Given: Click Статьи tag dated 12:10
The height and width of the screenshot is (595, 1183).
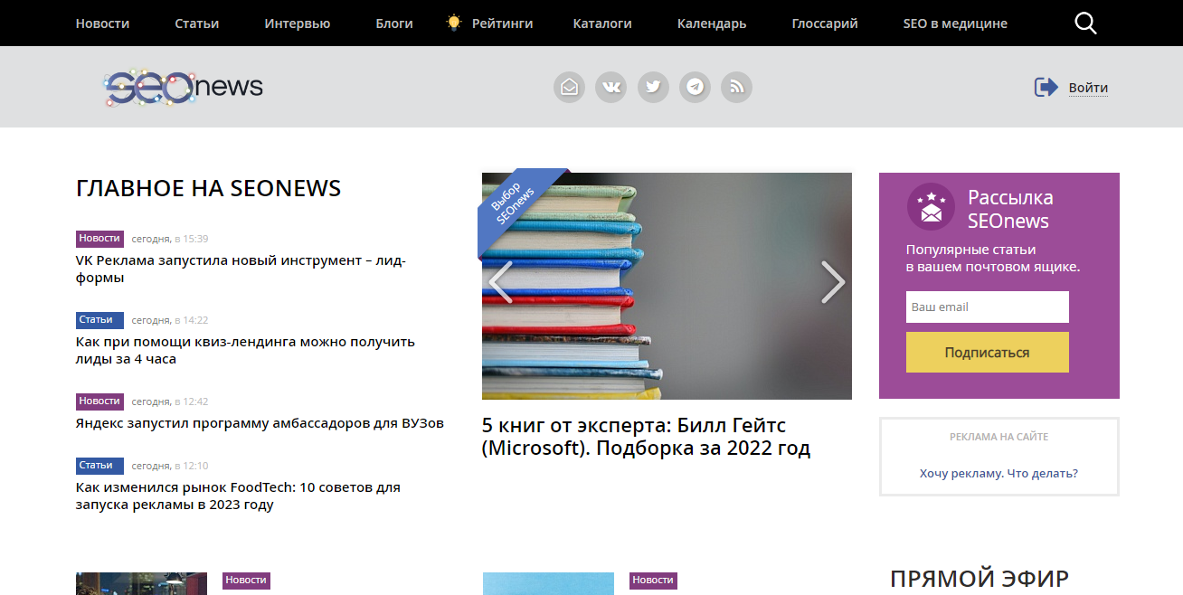Looking at the screenshot, I should (99, 466).
